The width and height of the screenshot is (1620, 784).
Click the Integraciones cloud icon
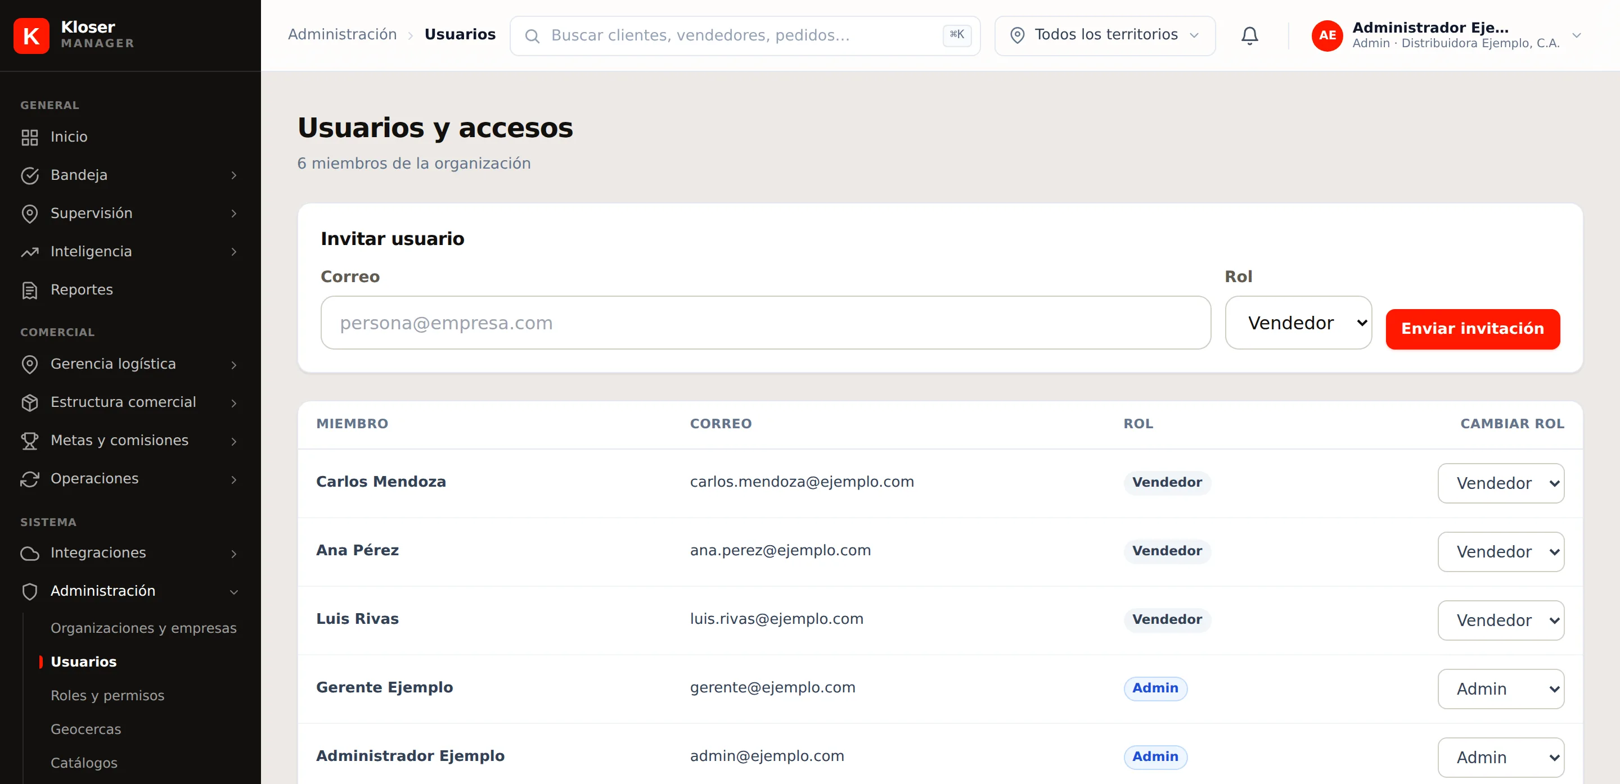pyautogui.click(x=30, y=554)
